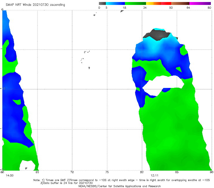Click the yellow-orange segment of the color bar
The width and height of the screenshot is (214, 188).
(x=154, y=3)
